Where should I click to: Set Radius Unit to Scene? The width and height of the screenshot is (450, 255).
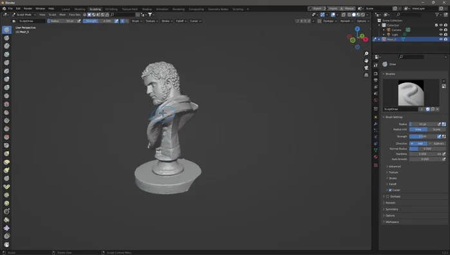pos(436,129)
